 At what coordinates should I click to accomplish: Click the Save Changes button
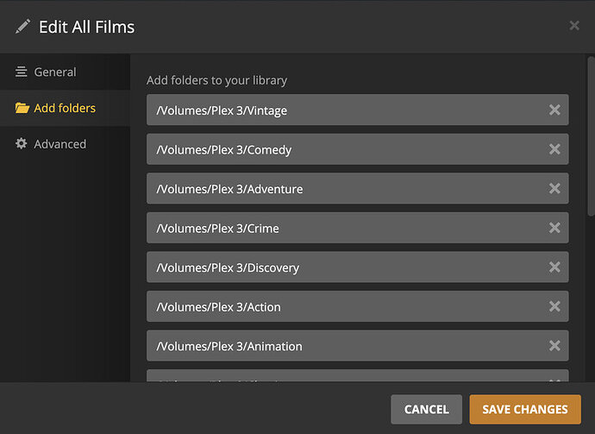pyautogui.click(x=525, y=409)
